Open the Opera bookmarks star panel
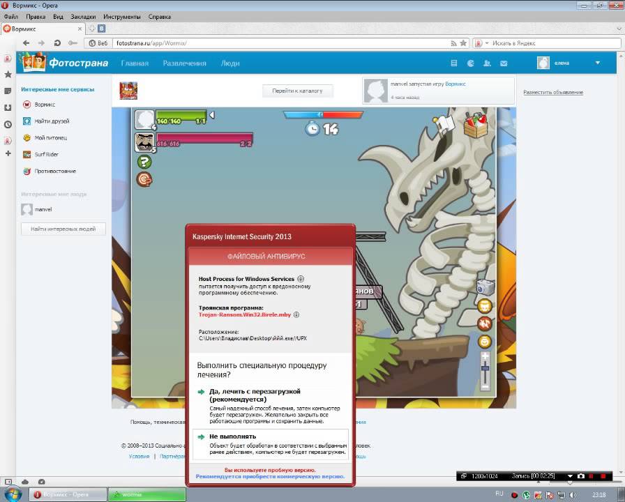Viewport: 625px width, 502px height. point(8,75)
